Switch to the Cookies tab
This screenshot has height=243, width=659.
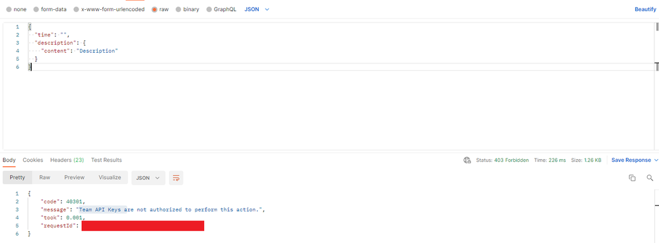tap(33, 160)
